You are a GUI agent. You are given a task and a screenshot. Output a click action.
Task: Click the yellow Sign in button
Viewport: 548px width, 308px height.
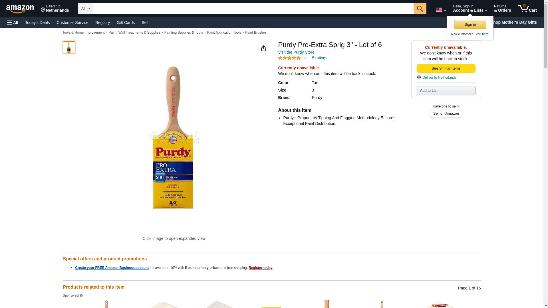click(470, 25)
